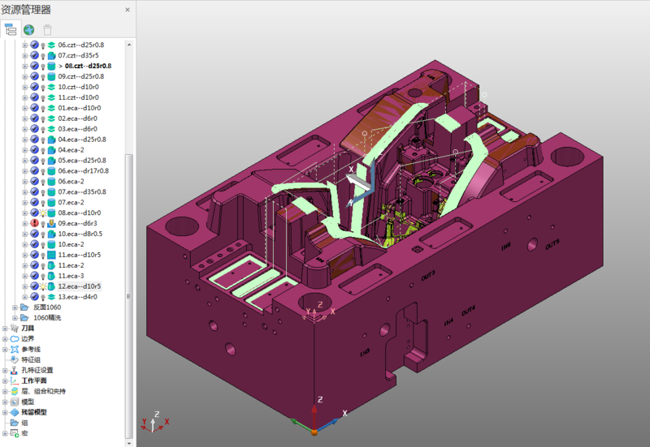This screenshot has width=650, height=447.
Task: Toggle light bulb for 12.eca--d10r5 toolpath
Action: [43, 286]
